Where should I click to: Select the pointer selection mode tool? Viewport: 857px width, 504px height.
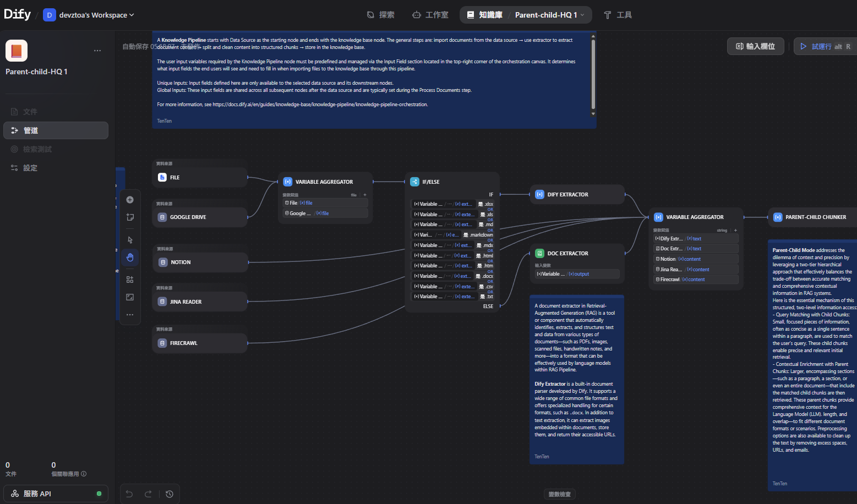[130, 240]
